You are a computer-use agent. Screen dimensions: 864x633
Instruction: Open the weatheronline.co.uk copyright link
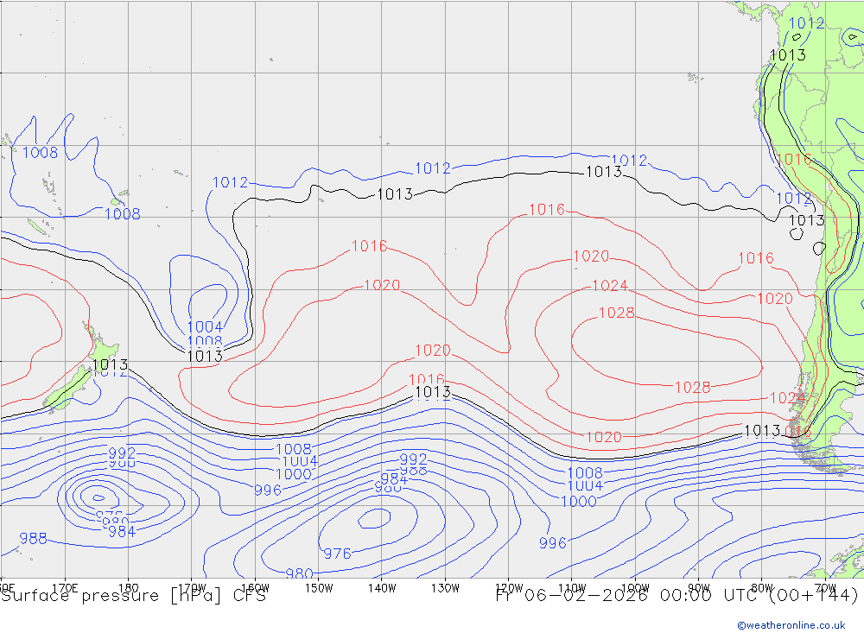point(791,624)
